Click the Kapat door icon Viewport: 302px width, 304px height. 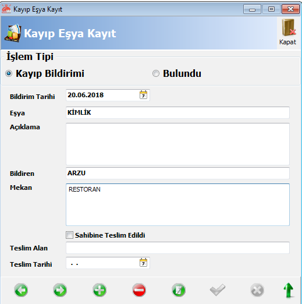click(x=288, y=32)
